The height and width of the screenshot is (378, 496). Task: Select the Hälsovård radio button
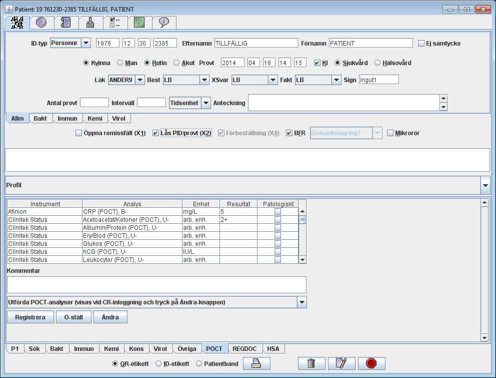pos(377,63)
